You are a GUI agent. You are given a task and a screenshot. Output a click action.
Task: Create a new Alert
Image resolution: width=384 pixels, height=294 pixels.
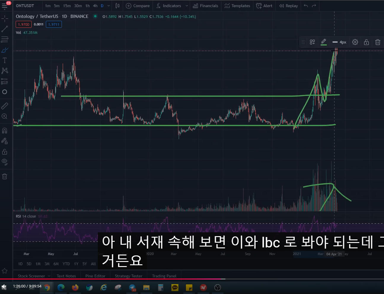[264, 6]
